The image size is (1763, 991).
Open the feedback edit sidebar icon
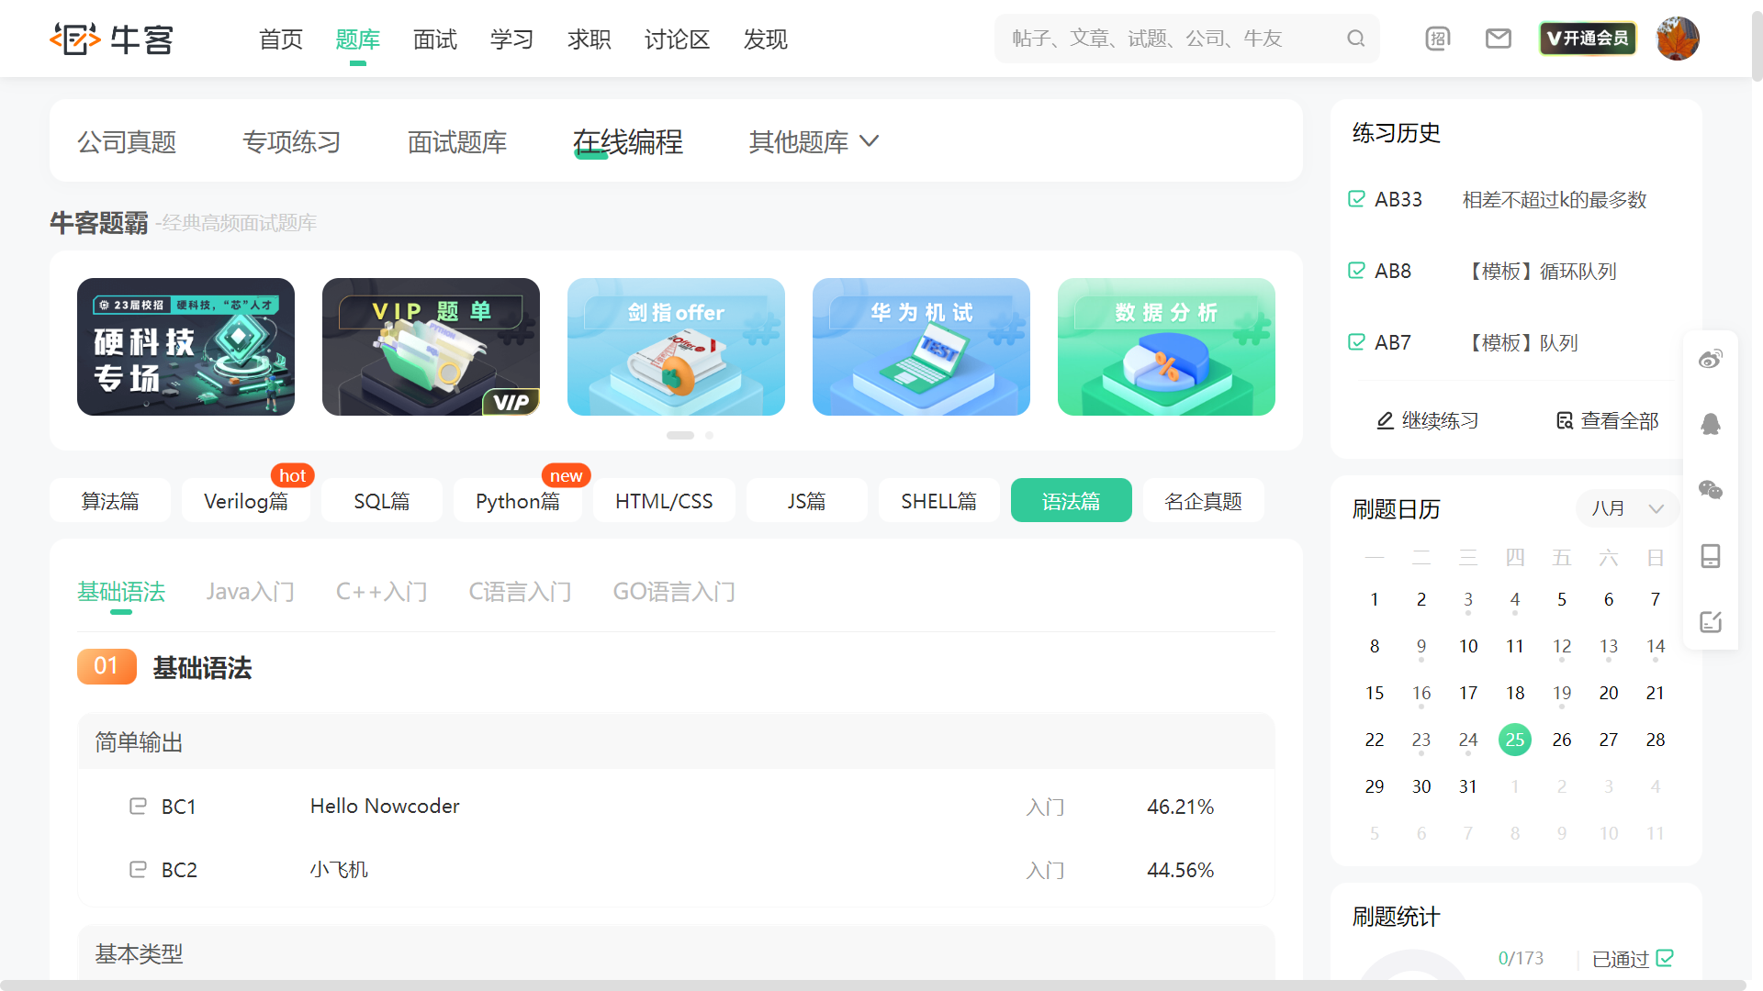click(1710, 621)
